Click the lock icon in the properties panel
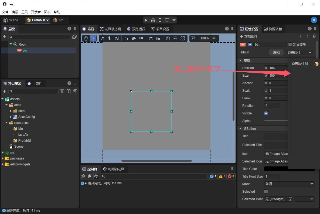The image size is (320, 214). (x=314, y=36)
